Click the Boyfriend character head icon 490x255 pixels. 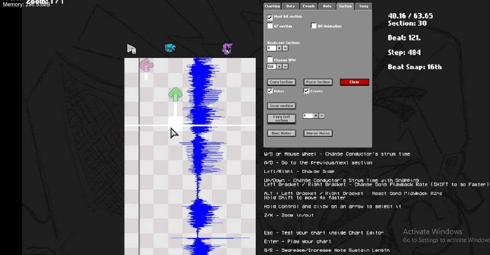170,48
